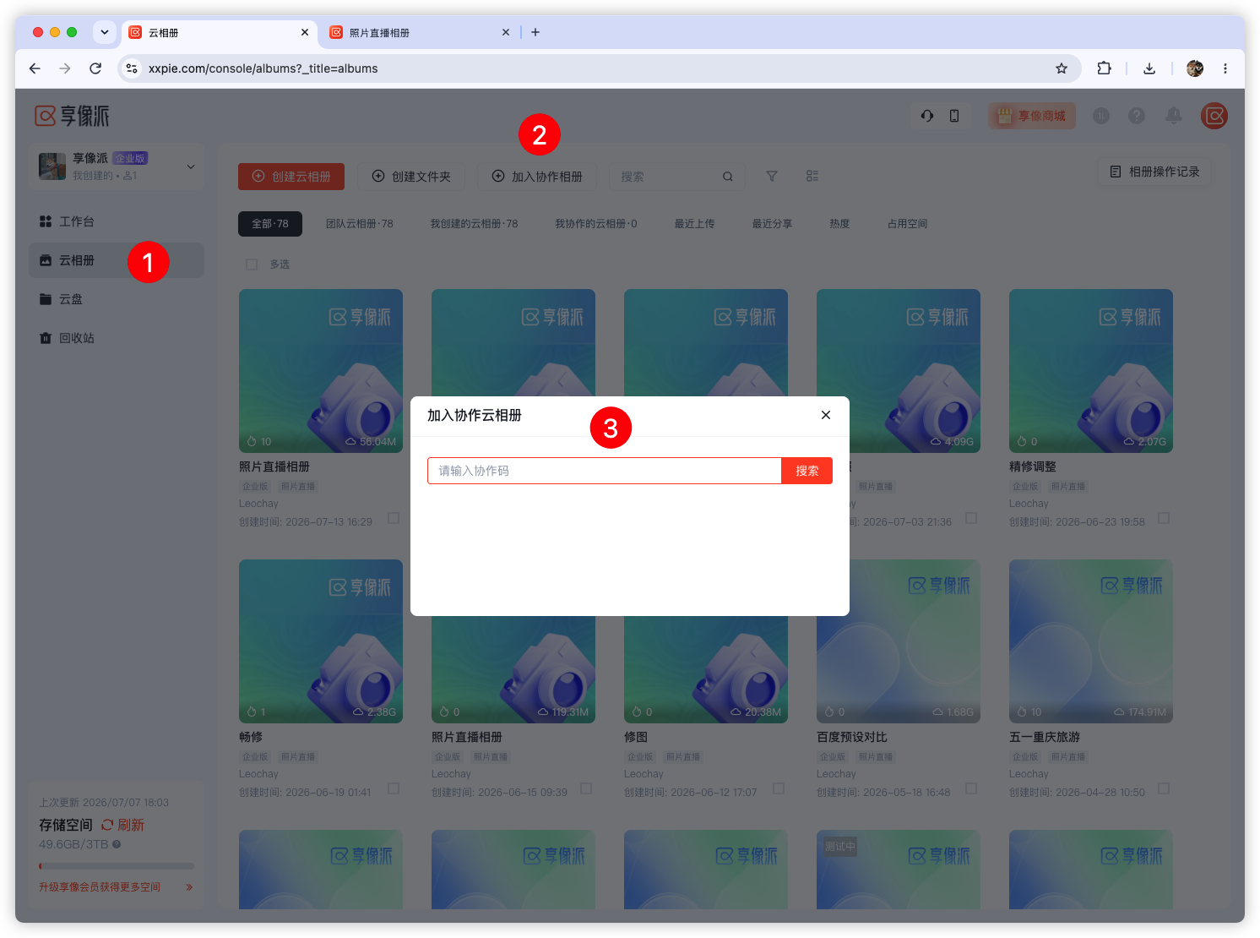The height and width of the screenshot is (938, 1260).
Task: Click the 享像派 logo
Action: (72, 116)
